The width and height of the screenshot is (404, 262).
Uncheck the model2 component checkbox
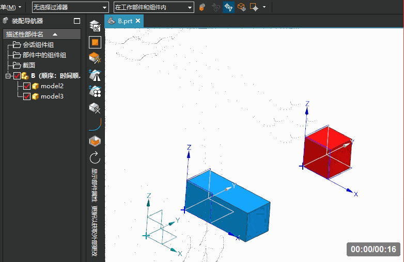(27, 86)
